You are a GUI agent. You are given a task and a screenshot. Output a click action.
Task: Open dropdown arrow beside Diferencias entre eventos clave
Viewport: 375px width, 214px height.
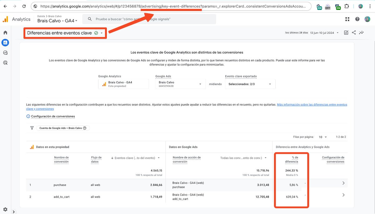point(102,33)
